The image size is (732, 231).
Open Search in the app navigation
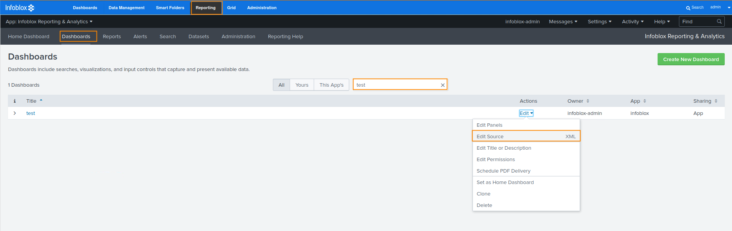point(168,37)
